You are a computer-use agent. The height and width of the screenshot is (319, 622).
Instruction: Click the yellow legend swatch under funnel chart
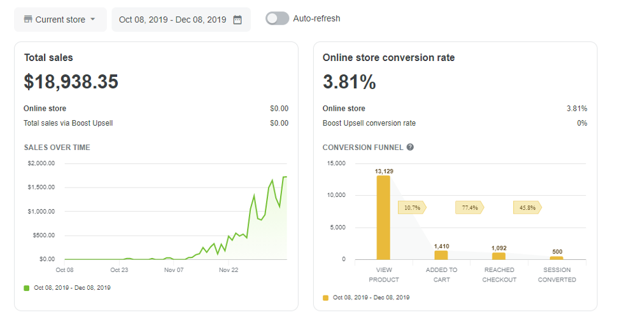[326, 297]
